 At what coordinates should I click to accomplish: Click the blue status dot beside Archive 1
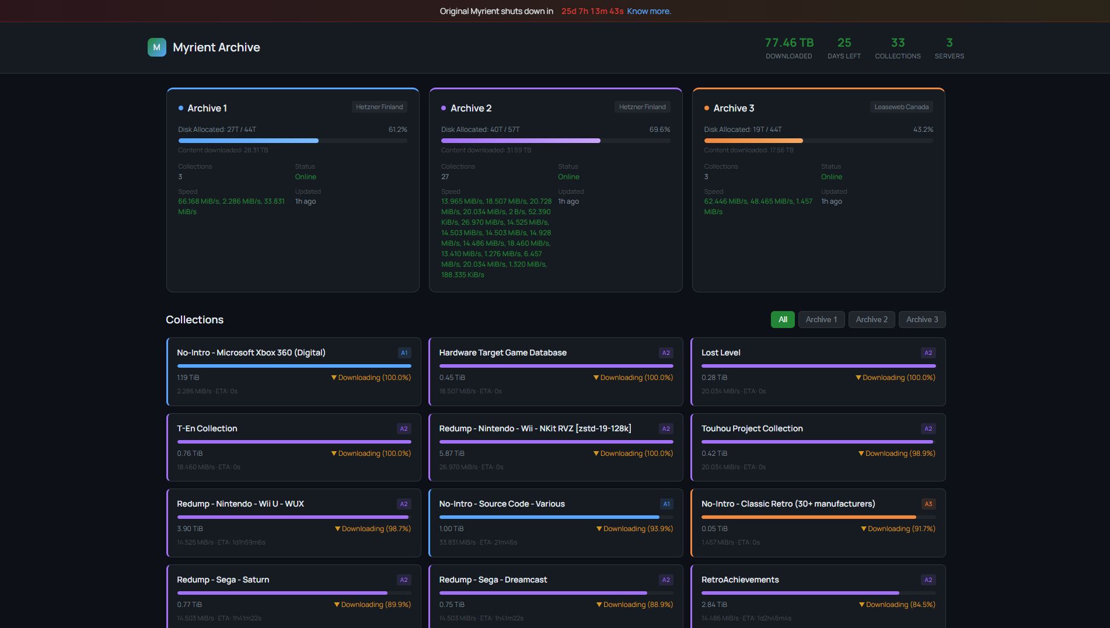pos(181,109)
